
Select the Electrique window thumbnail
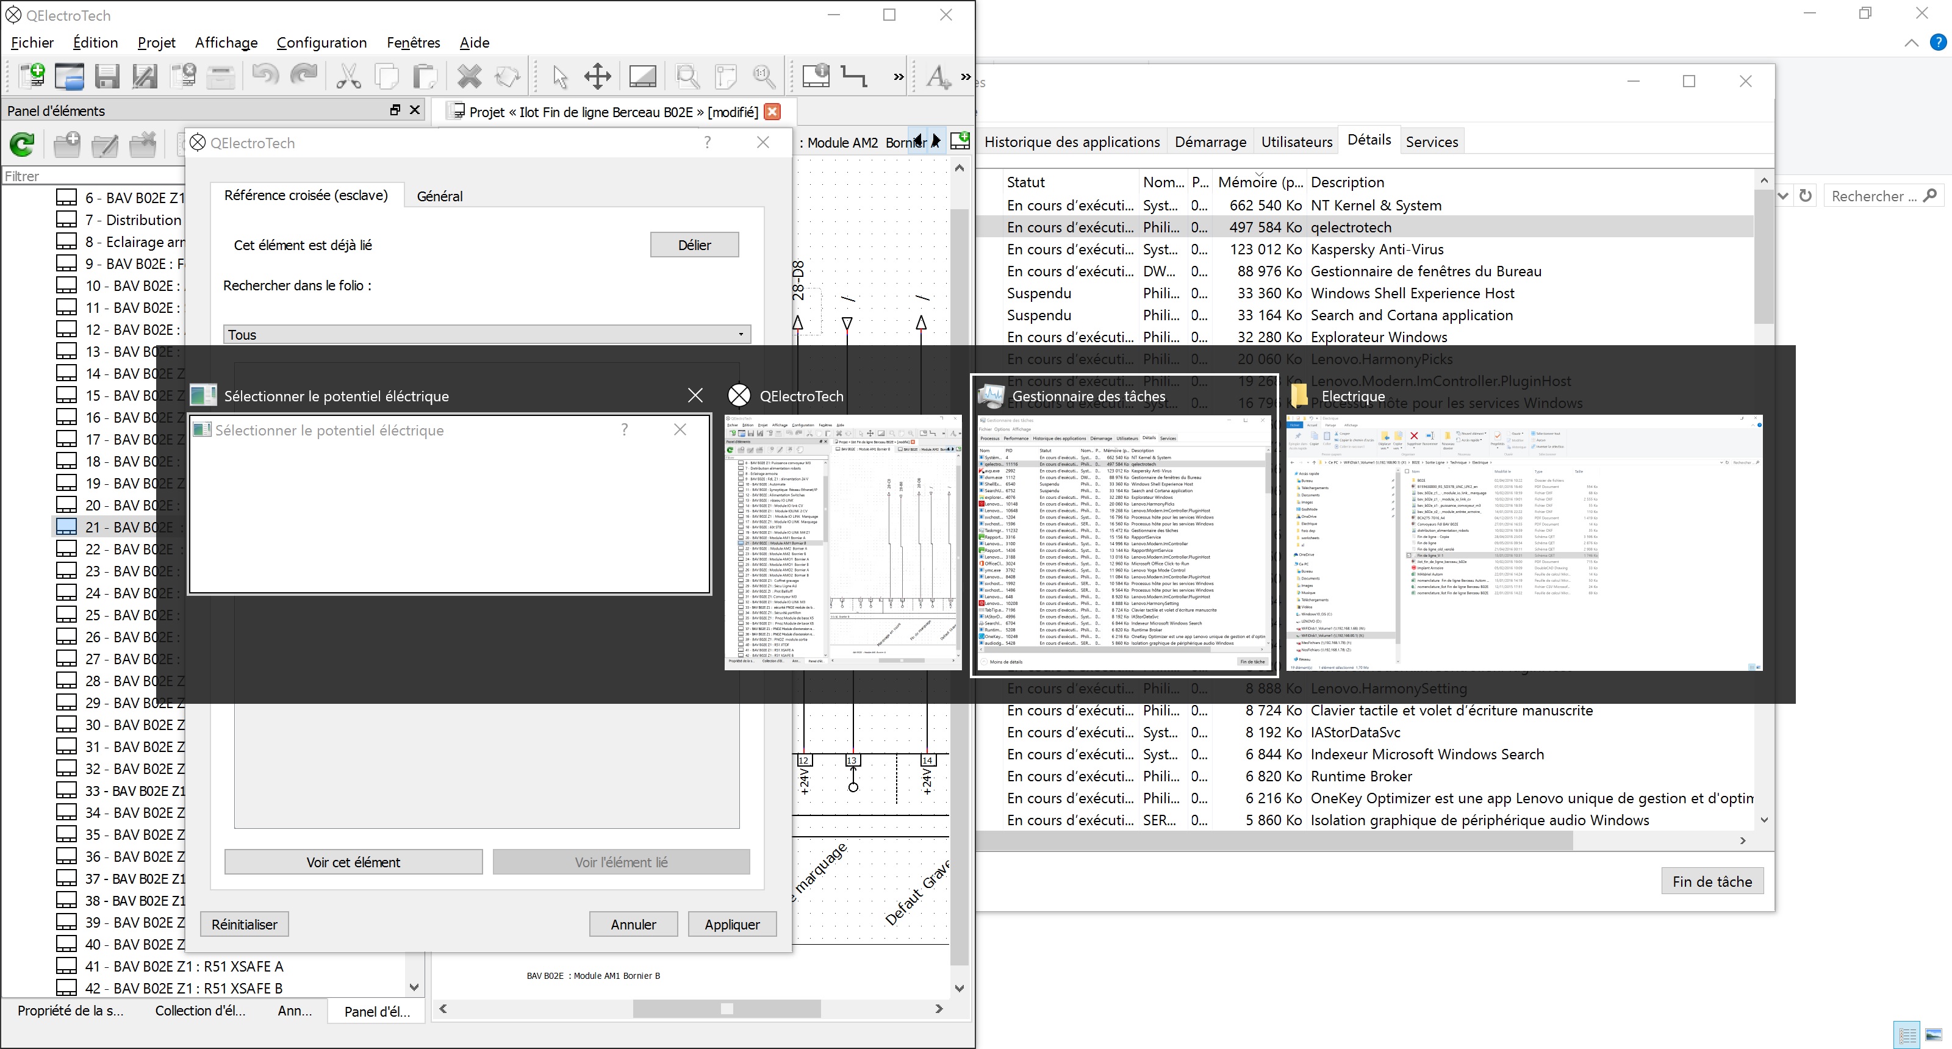[x=1524, y=541]
